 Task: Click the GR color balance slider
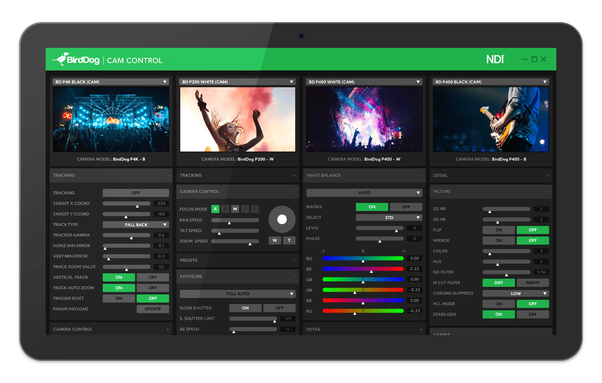coord(363,290)
